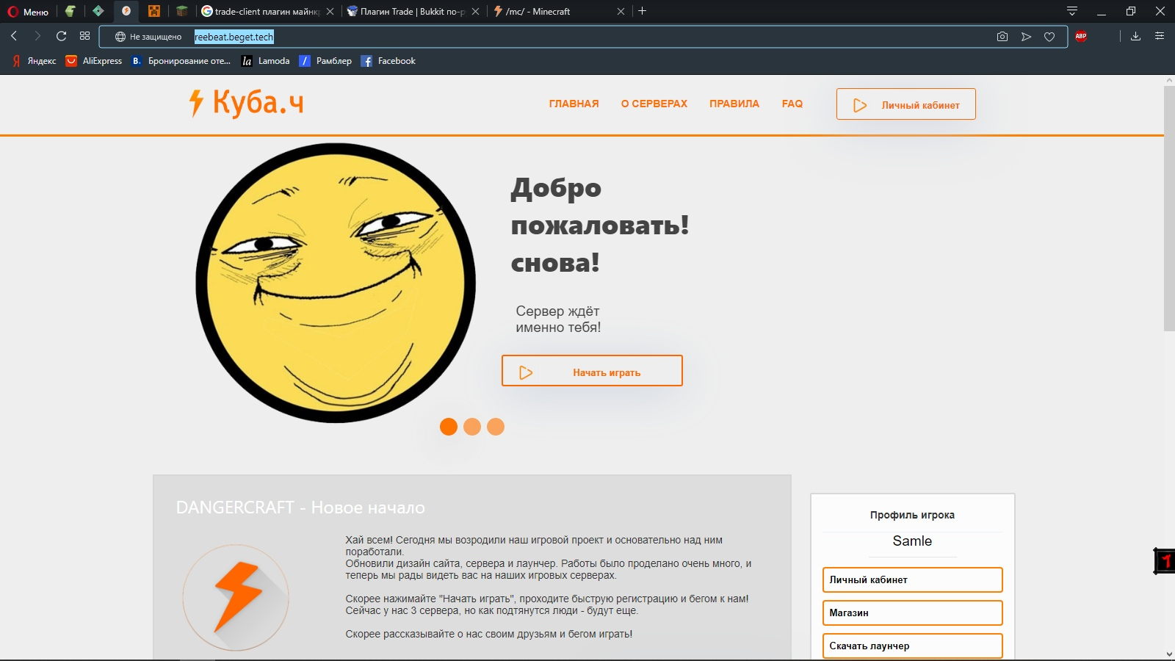
Task: Click the lightning bolt news icon
Action: [236, 598]
